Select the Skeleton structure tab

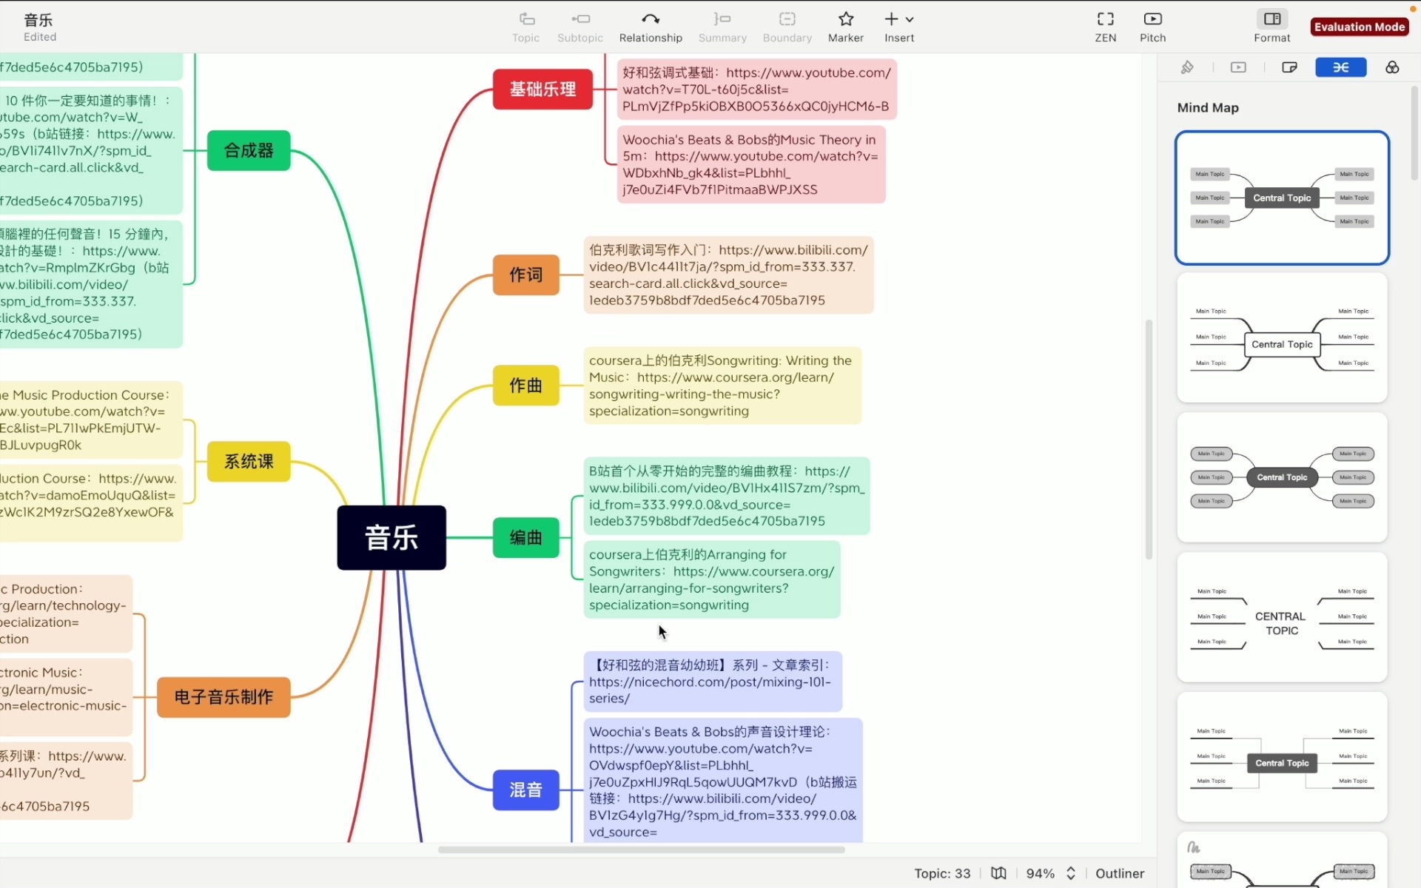coord(1340,67)
